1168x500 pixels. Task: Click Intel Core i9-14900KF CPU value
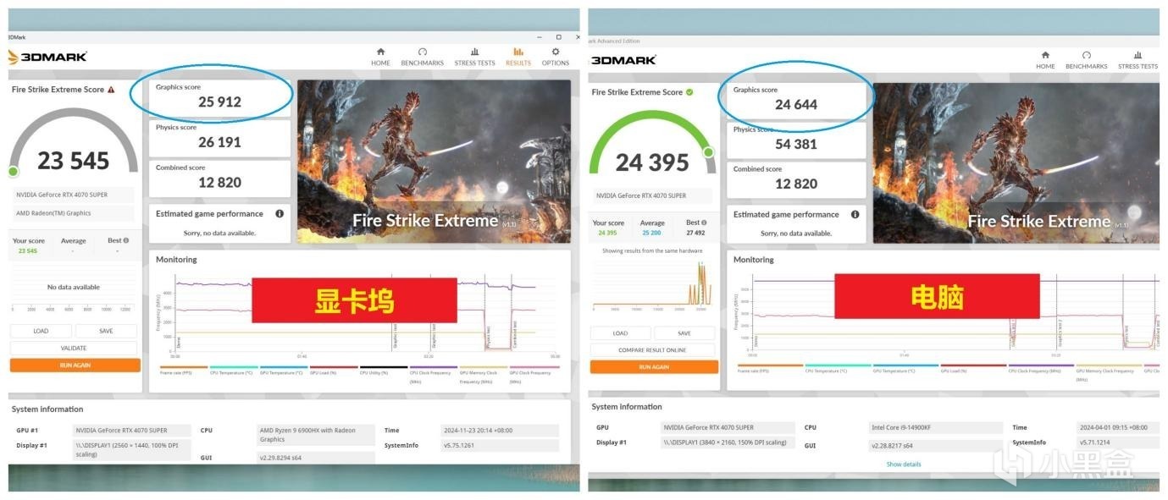[935, 427]
